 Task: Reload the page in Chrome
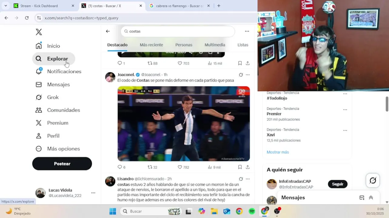pyautogui.click(x=27, y=18)
